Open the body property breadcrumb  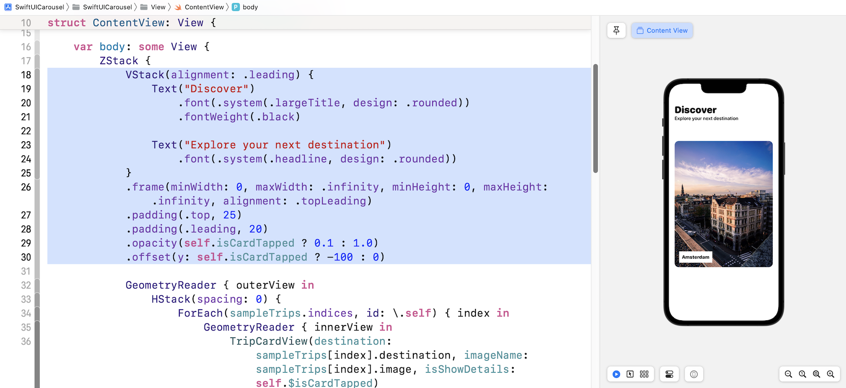pyautogui.click(x=245, y=7)
